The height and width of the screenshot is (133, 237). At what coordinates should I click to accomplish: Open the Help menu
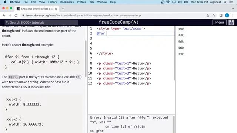tap(113, 2)
